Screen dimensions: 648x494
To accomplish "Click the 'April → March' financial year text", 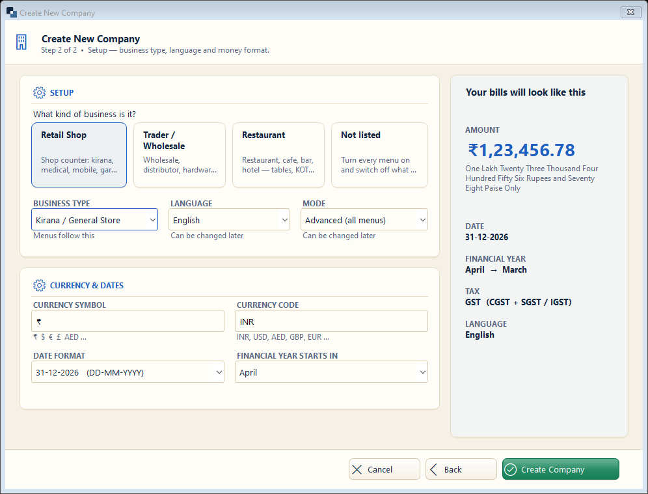I will click(496, 269).
